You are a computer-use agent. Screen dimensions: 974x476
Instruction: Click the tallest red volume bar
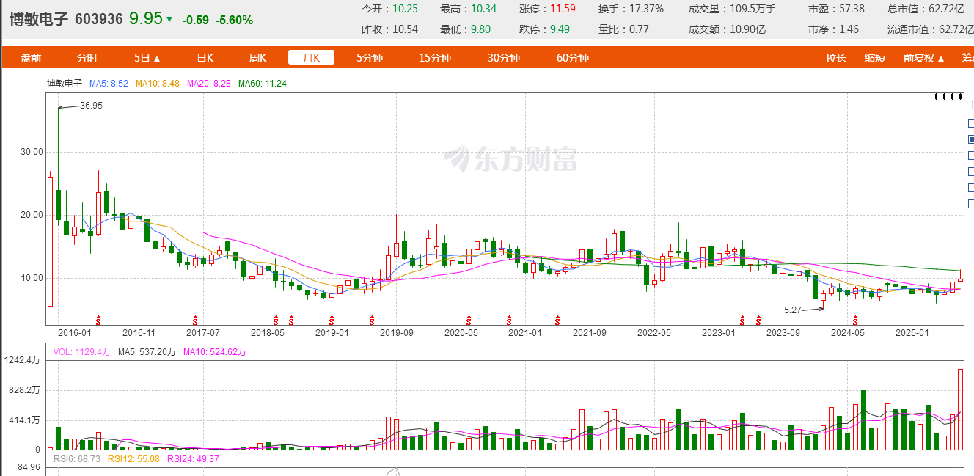coord(960,409)
